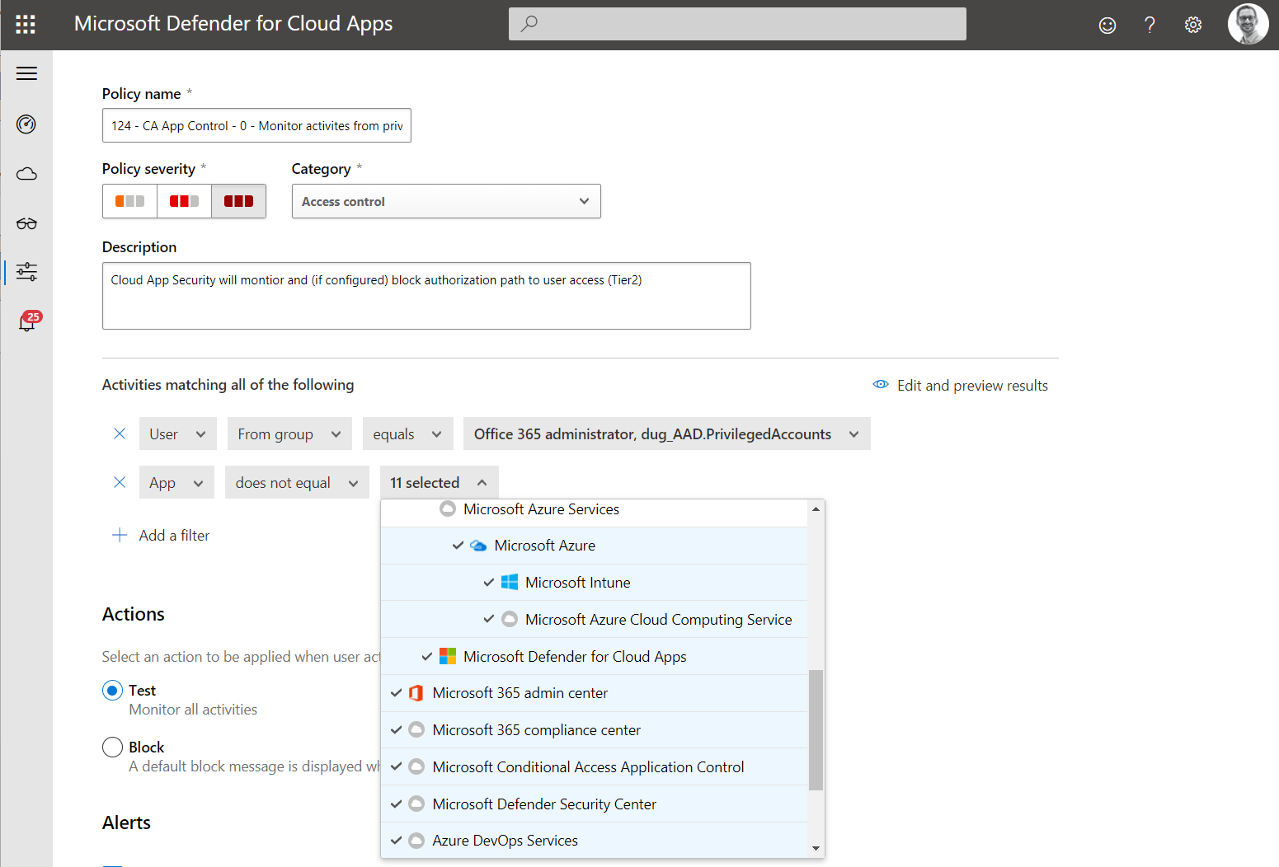The width and height of the screenshot is (1279, 867).
Task: Open the User filter field dropdown
Action: pos(178,433)
